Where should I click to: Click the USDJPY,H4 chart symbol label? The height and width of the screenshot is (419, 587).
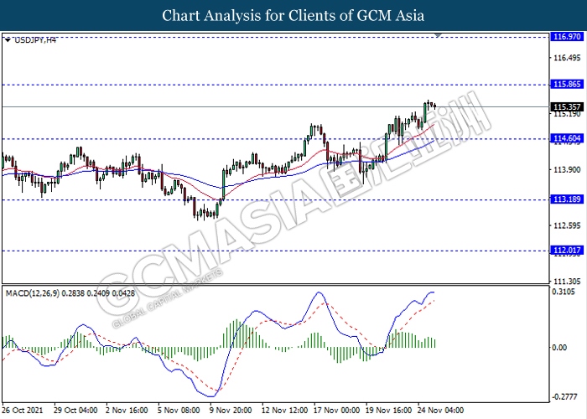(x=35, y=40)
